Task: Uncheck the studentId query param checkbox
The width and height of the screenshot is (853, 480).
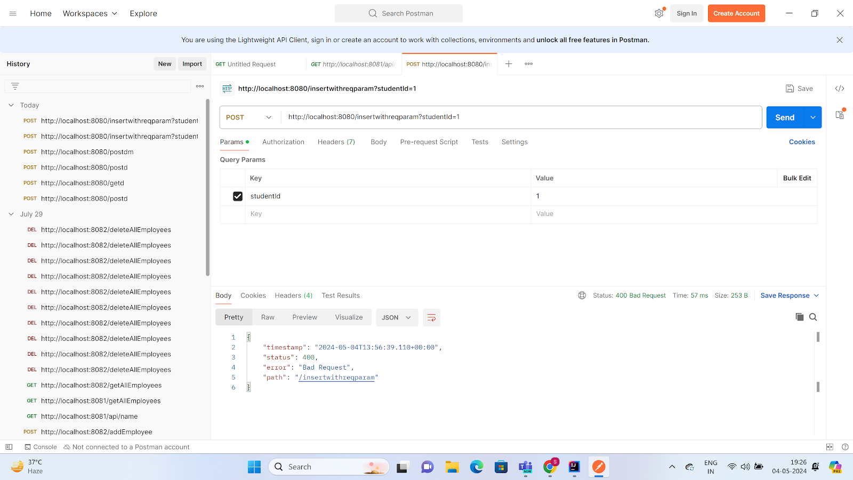Action: pos(238,196)
